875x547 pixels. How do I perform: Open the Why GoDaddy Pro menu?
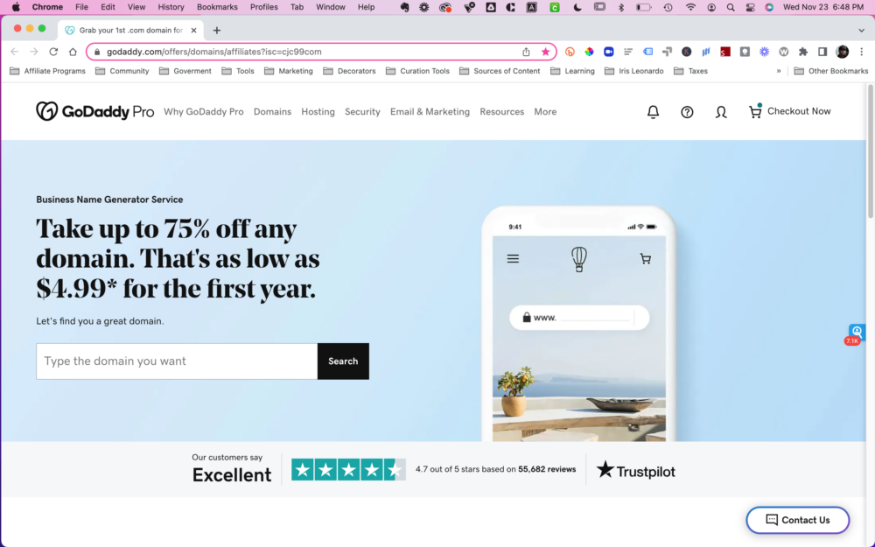pos(204,112)
